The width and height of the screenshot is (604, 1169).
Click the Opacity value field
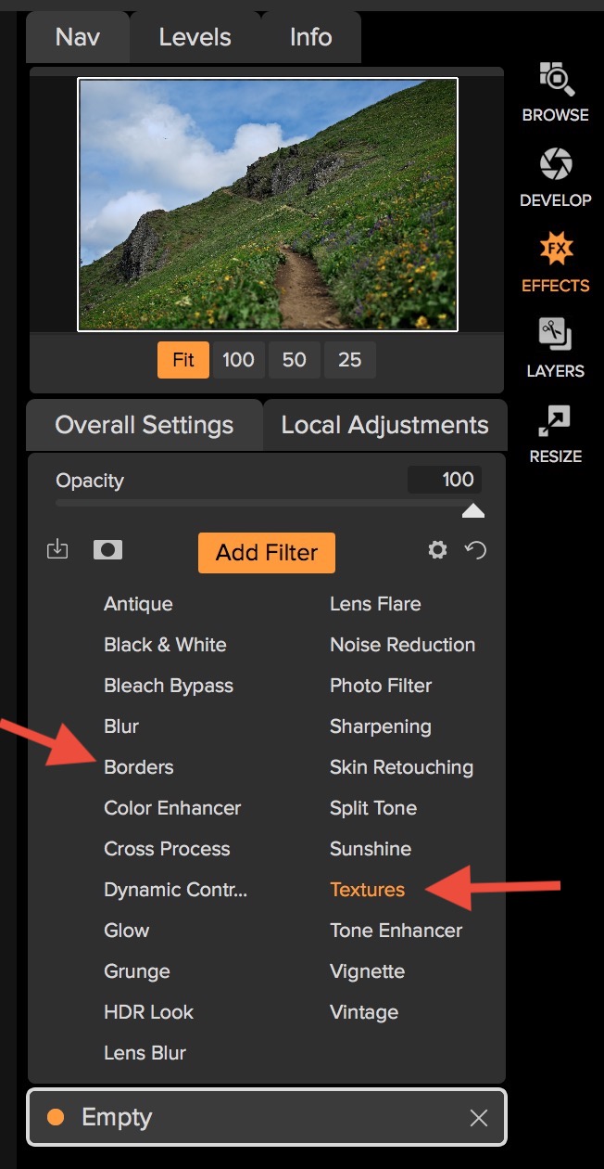click(445, 480)
